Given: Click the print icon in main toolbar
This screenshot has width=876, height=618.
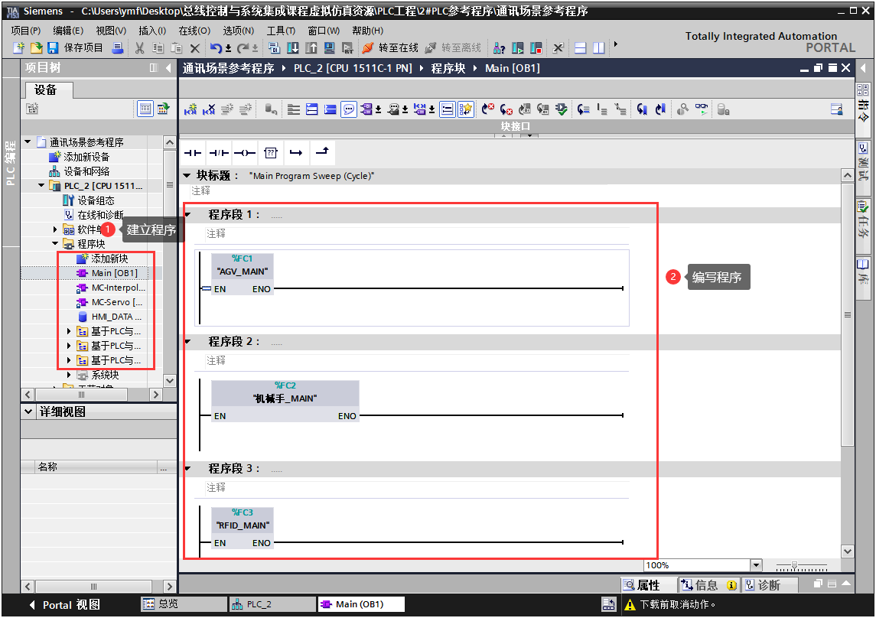Looking at the screenshot, I should tap(117, 48).
